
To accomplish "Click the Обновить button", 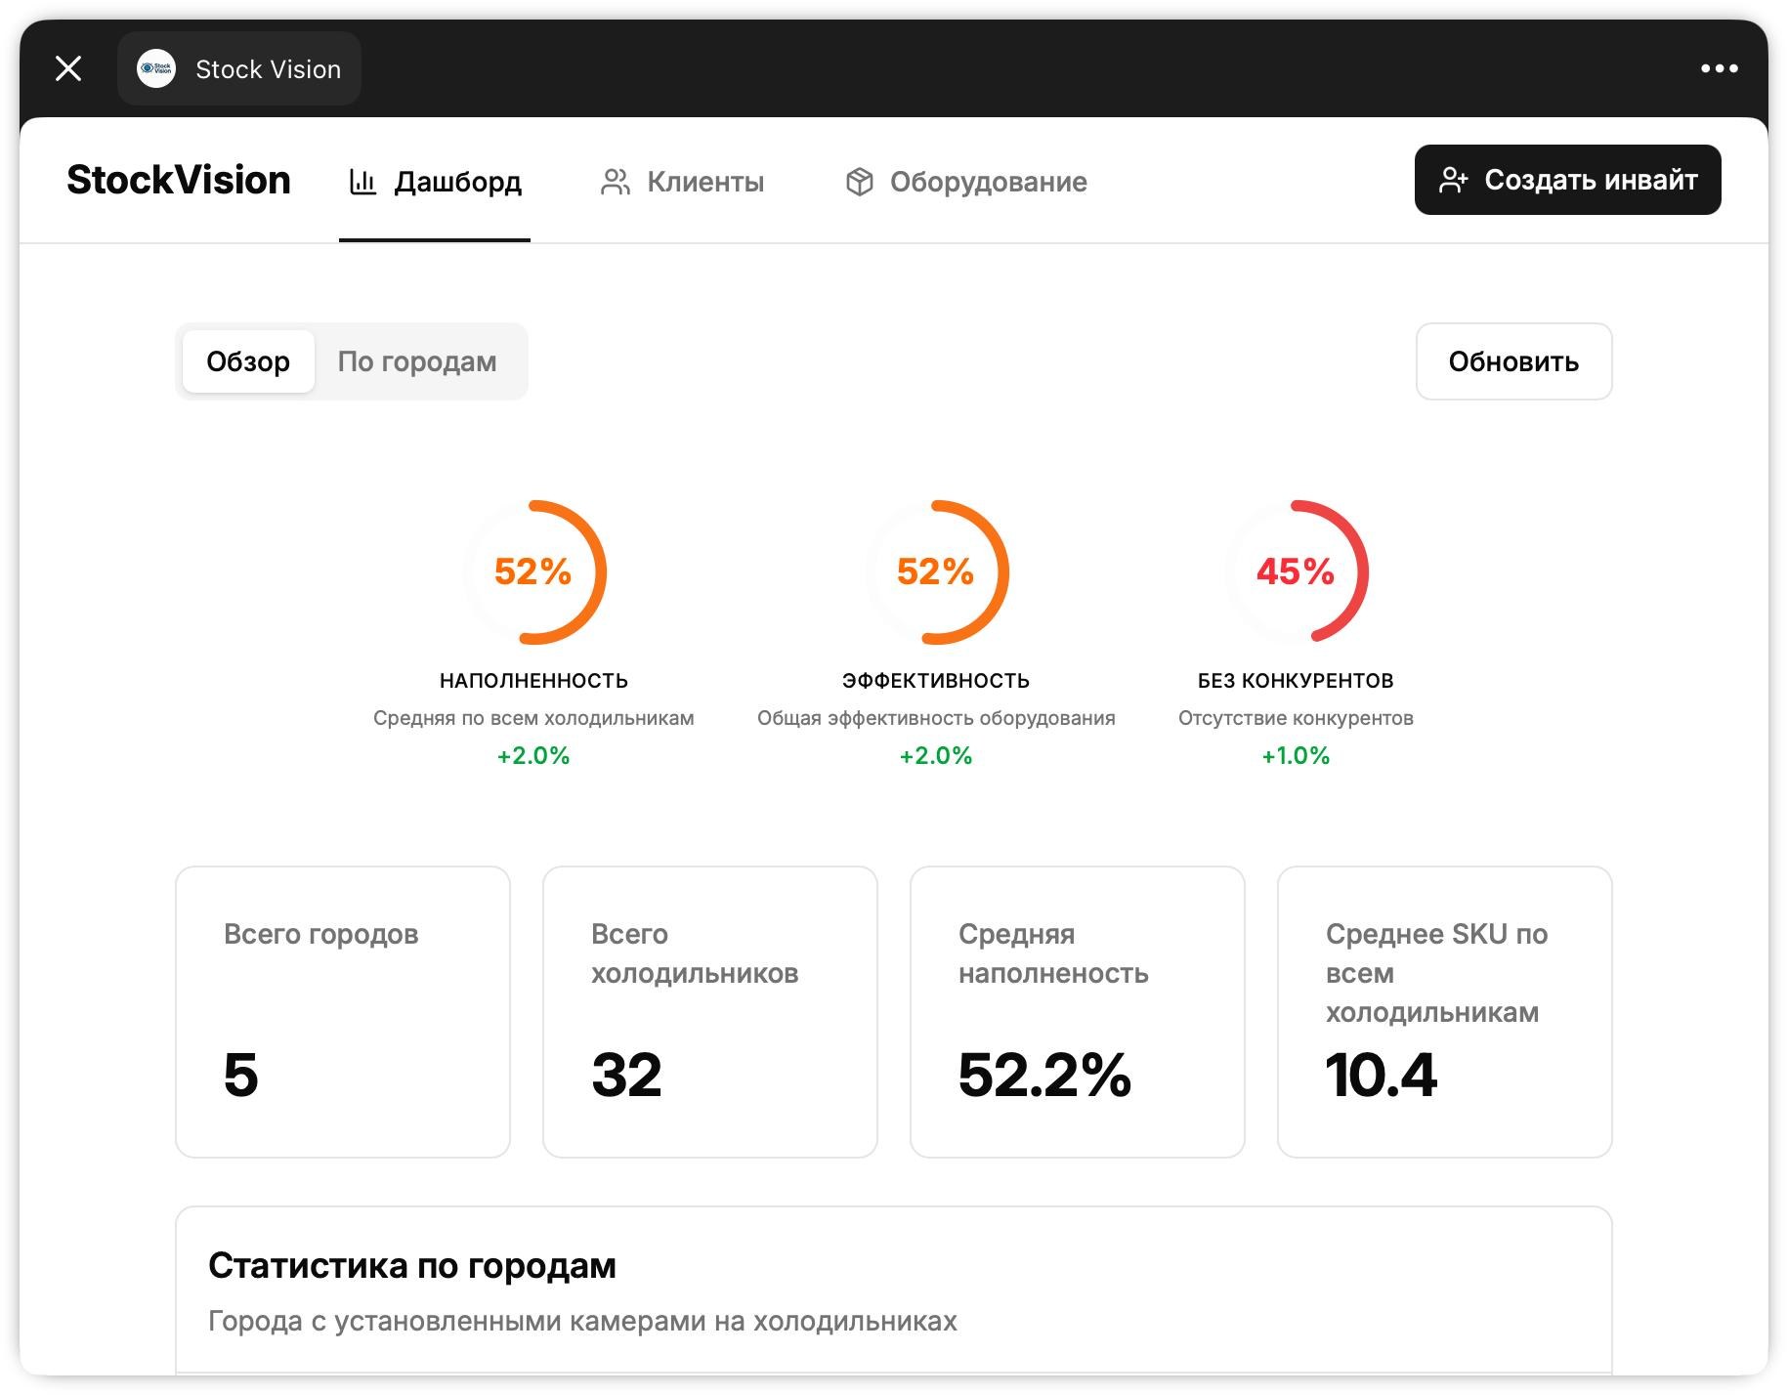I will (1513, 361).
